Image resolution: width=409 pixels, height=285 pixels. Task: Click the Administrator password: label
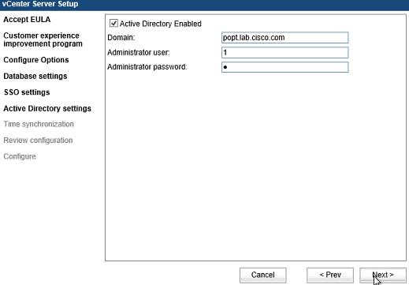(x=147, y=67)
